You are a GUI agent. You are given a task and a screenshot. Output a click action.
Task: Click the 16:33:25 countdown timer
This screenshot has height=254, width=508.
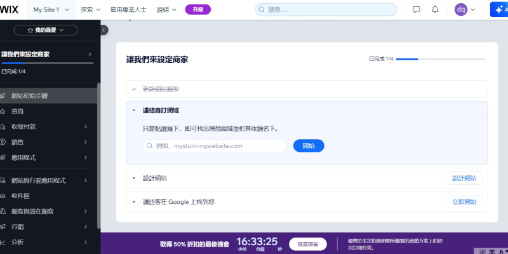coord(257,242)
